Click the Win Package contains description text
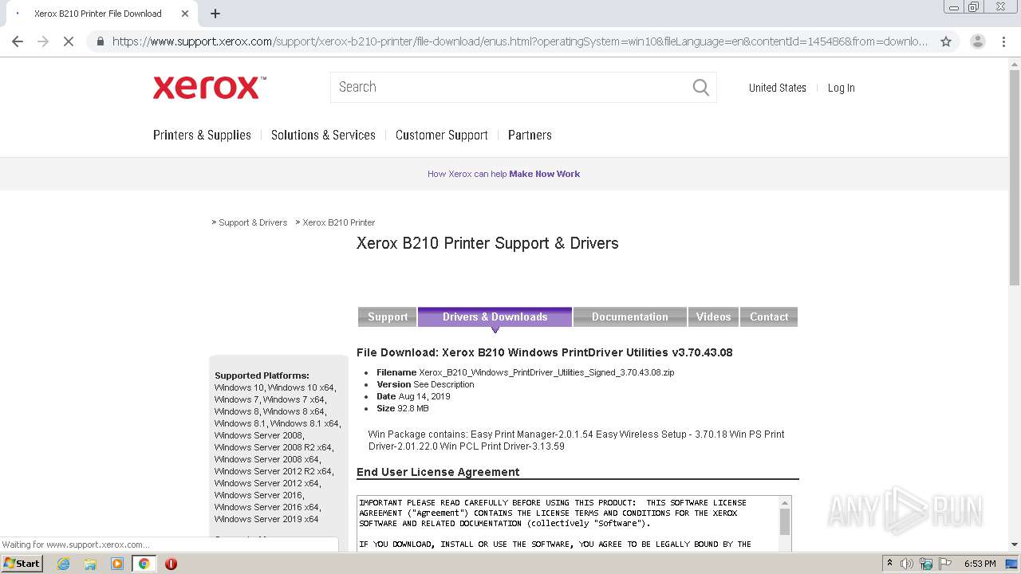This screenshot has height=574, width=1021. click(x=576, y=440)
